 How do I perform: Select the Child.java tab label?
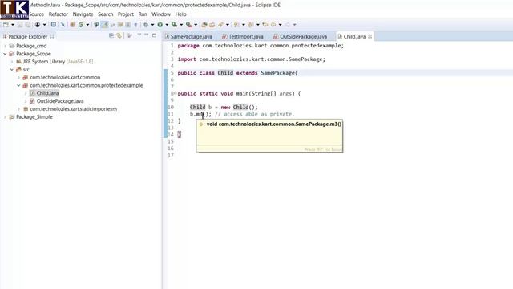(354, 36)
